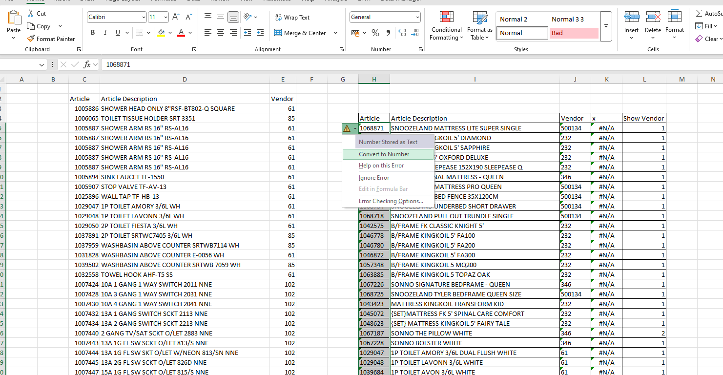Open Conditional Formatting options
723x375 pixels.
(447, 25)
